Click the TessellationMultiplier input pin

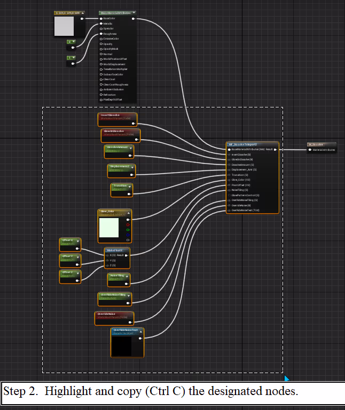(x=101, y=69)
